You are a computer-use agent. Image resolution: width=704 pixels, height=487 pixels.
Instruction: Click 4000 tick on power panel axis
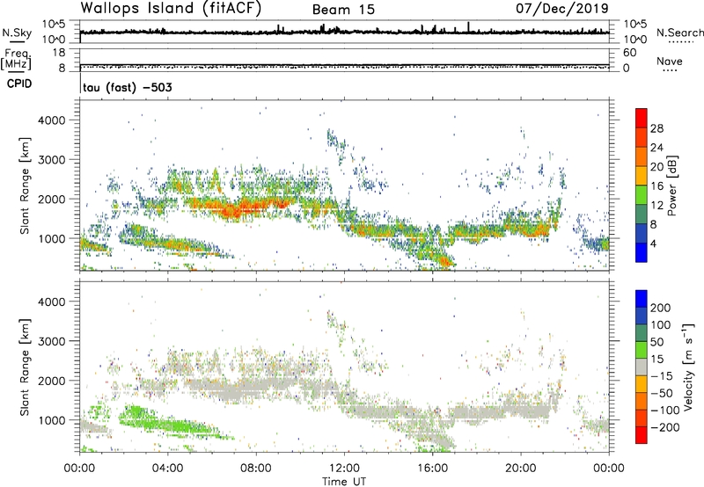pyautogui.click(x=52, y=120)
